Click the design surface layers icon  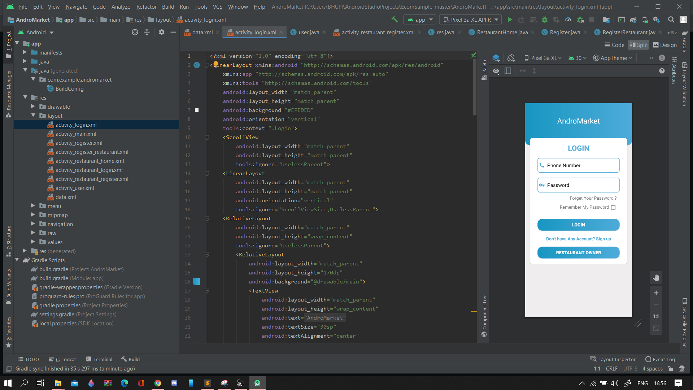[x=496, y=58]
